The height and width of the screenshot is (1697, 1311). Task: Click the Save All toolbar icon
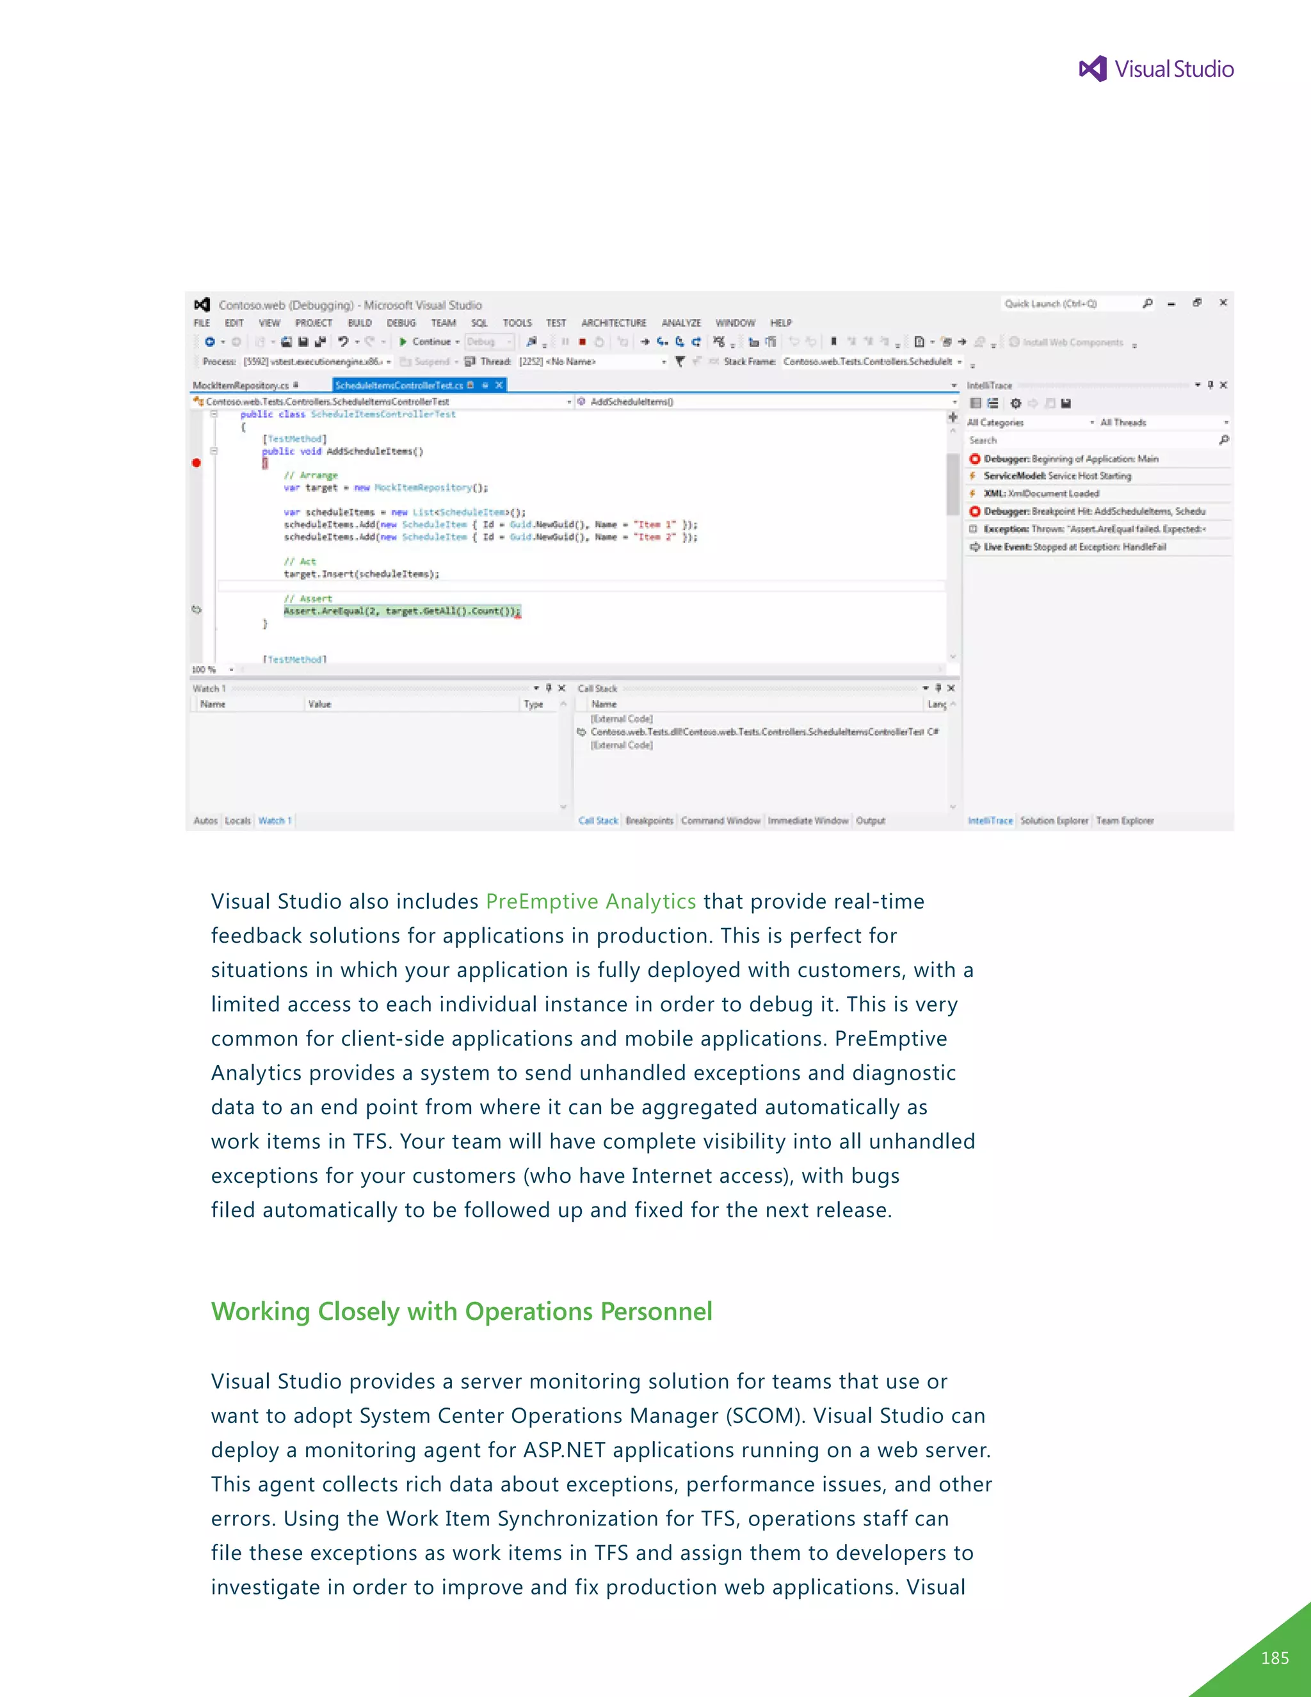point(320,342)
